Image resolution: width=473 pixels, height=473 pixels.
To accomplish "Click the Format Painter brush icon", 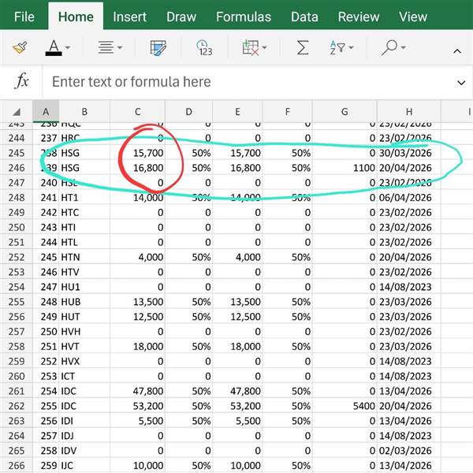I will pyautogui.click(x=20, y=48).
